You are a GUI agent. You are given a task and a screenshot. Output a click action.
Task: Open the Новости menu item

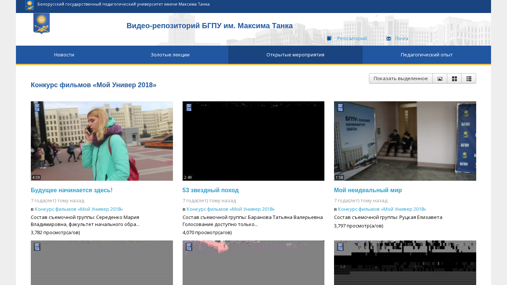click(x=64, y=55)
